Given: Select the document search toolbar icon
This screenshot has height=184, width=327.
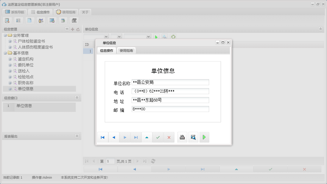Looking at the screenshot, I should tap(7, 20).
